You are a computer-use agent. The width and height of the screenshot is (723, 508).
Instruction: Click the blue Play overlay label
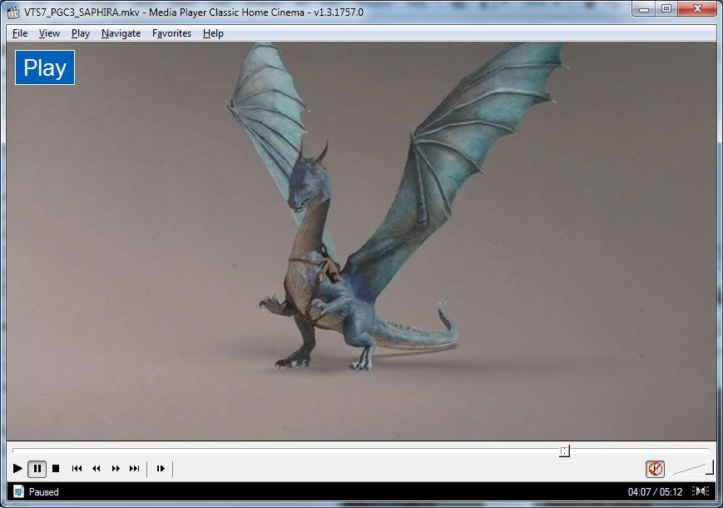pyautogui.click(x=45, y=67)
